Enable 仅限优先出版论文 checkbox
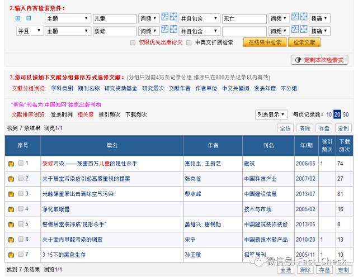 pos(133,42)
